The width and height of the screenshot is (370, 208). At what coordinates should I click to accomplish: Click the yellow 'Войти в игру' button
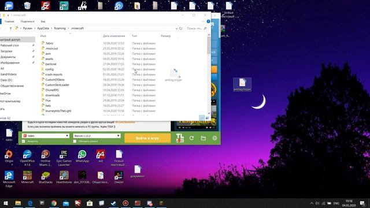point(147,138)
